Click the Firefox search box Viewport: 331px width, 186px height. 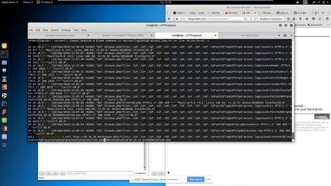[270, 19]
